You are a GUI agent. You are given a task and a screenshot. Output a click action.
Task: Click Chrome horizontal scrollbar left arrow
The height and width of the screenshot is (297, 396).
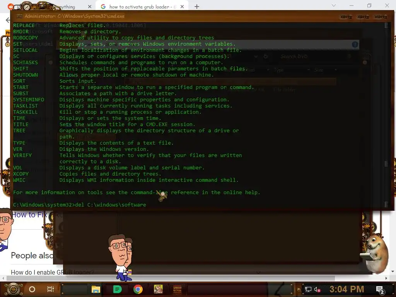(x=3, y=278)
